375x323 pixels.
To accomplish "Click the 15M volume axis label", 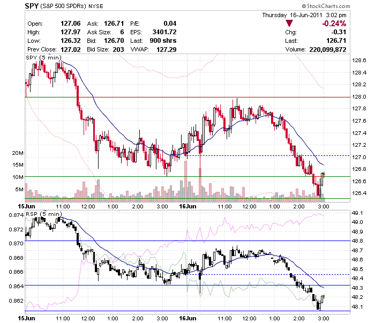I will coord(18,165).
